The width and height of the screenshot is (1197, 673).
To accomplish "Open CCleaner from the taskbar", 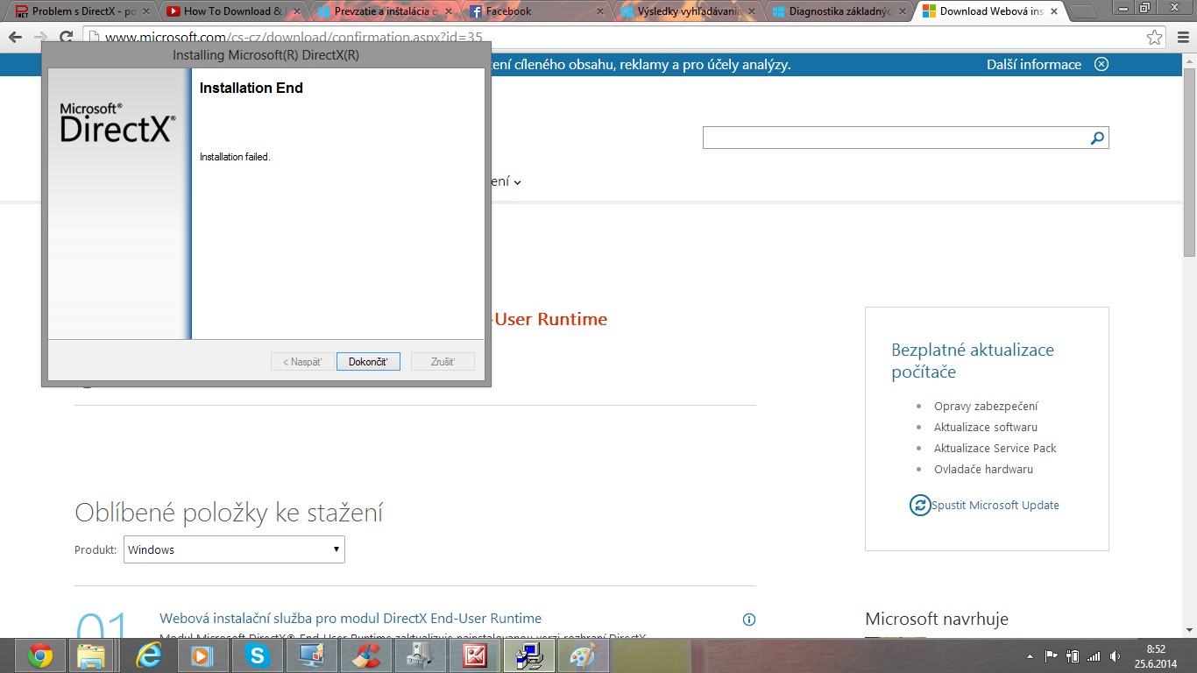I will click(x=365, y=655).
